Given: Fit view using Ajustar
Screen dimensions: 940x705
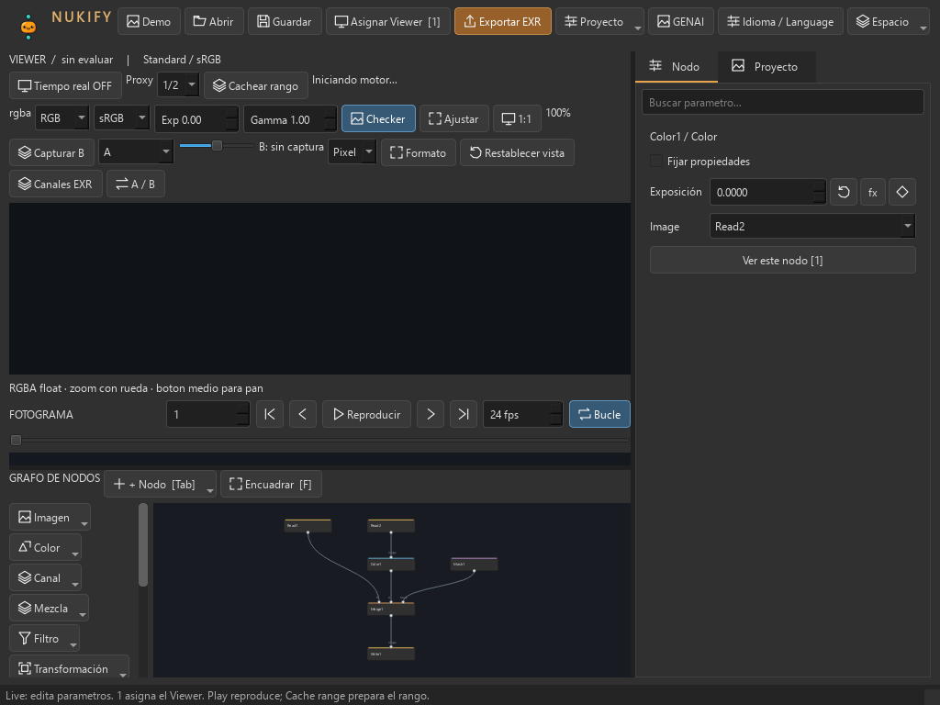Looking at the screenshot, I should 453,118.
